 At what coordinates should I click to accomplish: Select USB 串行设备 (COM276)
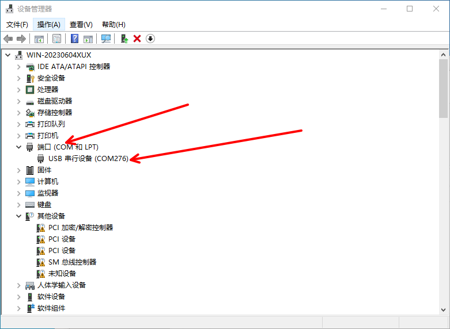[88, 159]
